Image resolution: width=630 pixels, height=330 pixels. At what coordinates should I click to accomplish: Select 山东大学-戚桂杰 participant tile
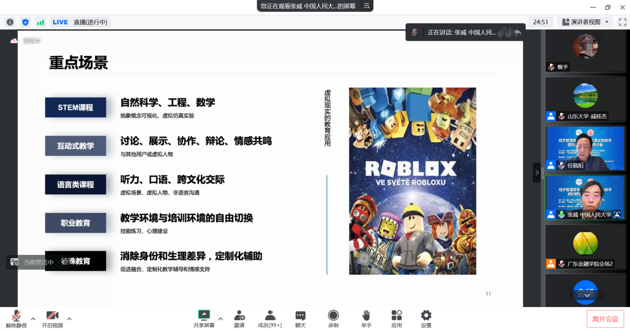[x=585, y=99]
